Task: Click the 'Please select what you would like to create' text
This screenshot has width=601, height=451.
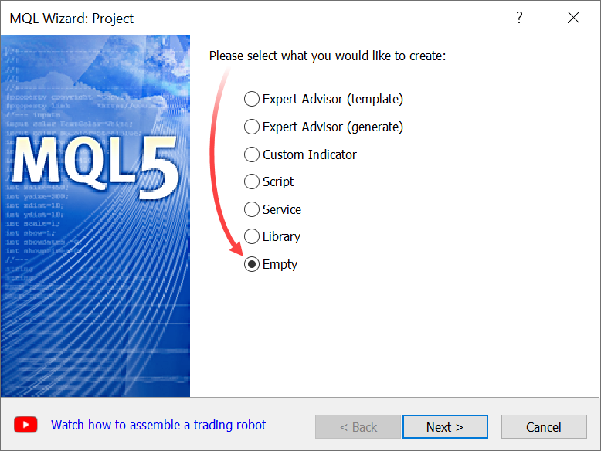Action: coord(328,56)
